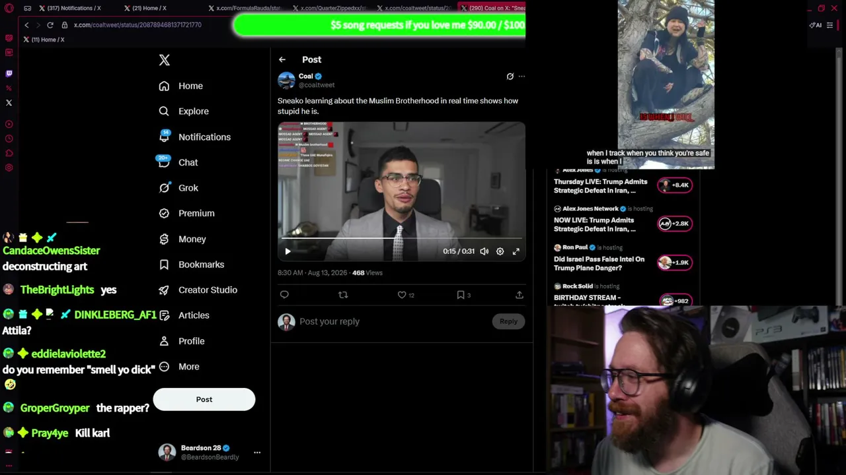Open Grok in X navigation
846x475 pixels.
[x=178, y=188]
